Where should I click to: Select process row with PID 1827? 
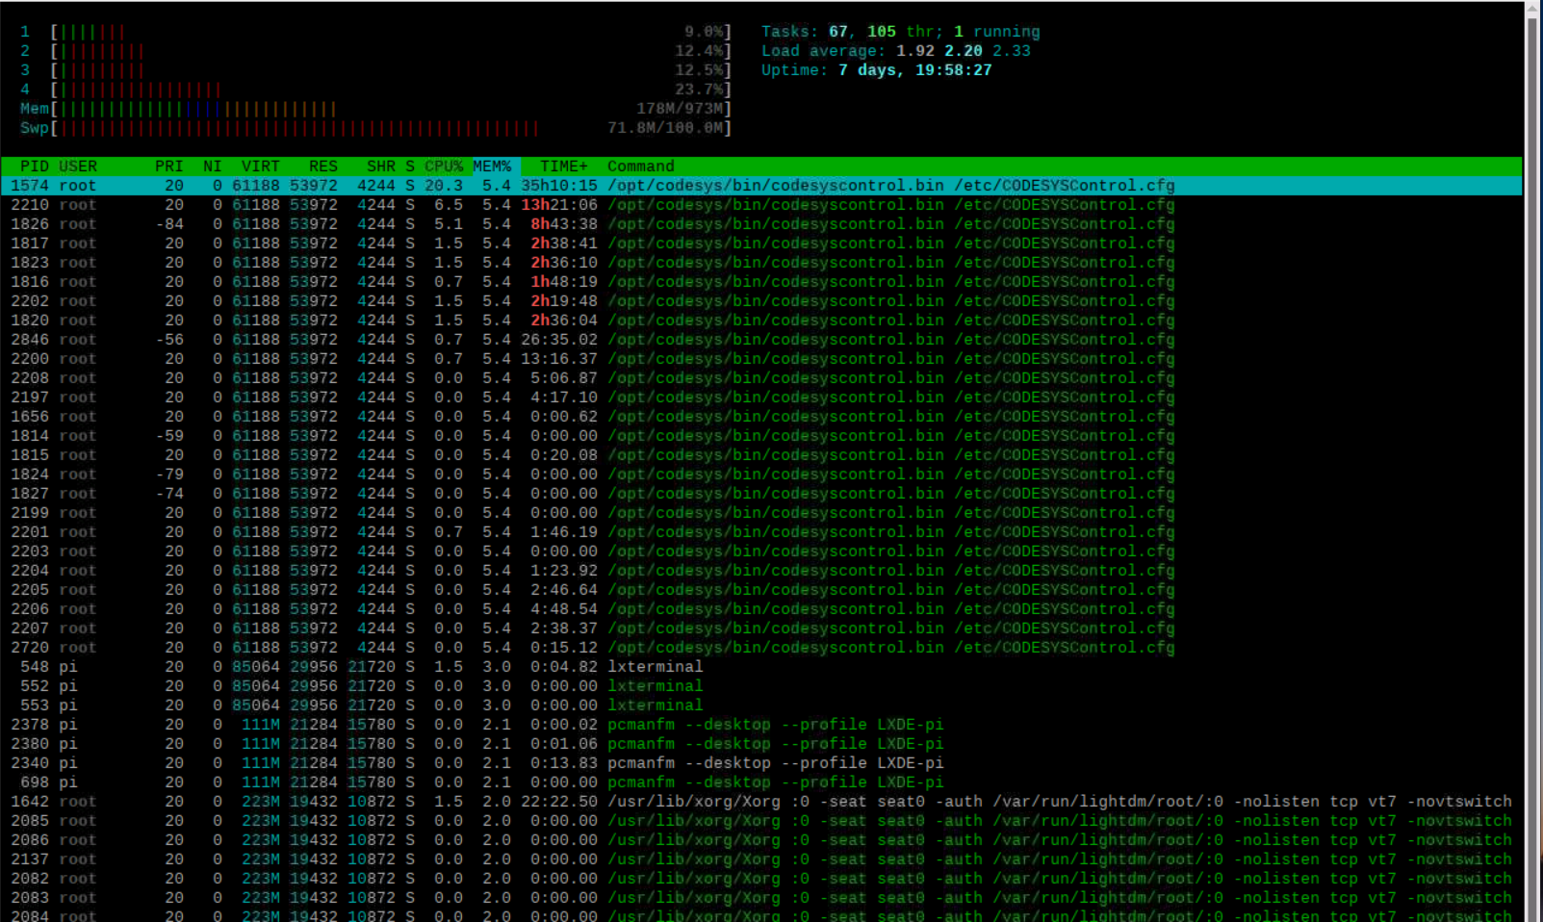tap(761, 494)
